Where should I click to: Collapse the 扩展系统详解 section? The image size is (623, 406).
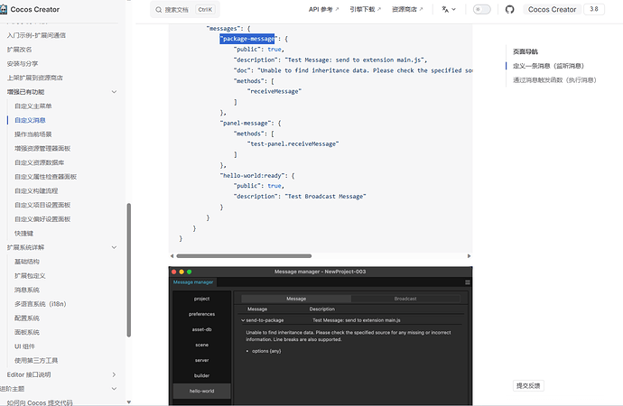pos(114,247)
